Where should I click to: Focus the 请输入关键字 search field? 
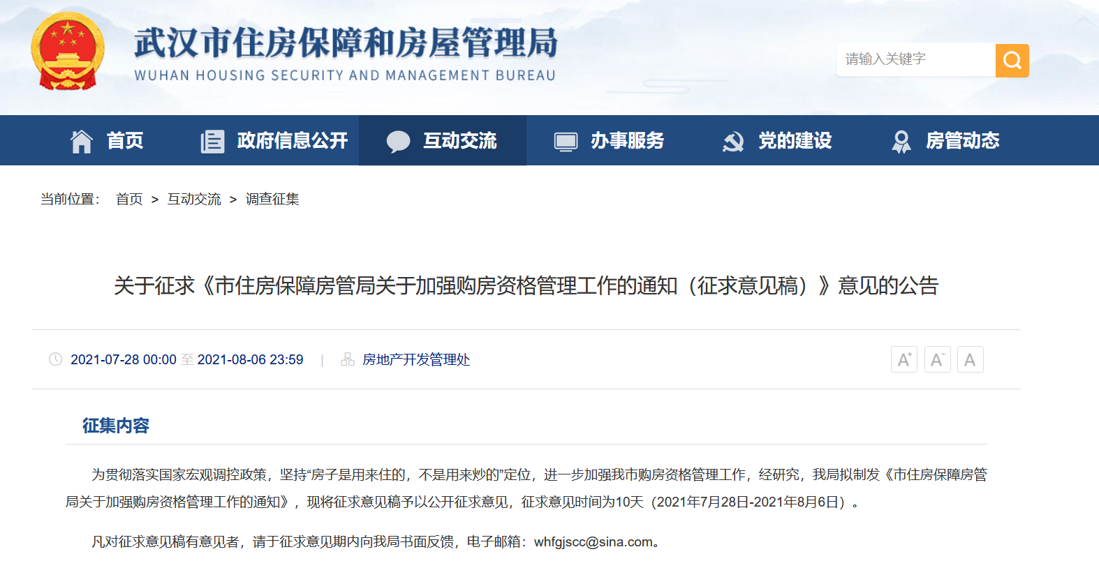916,60
